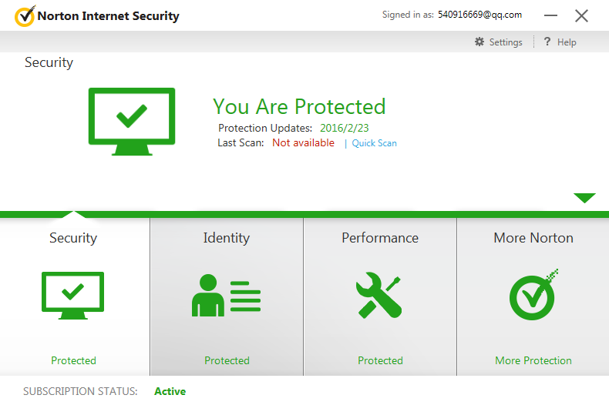Open the Help text link

[567, 42]
